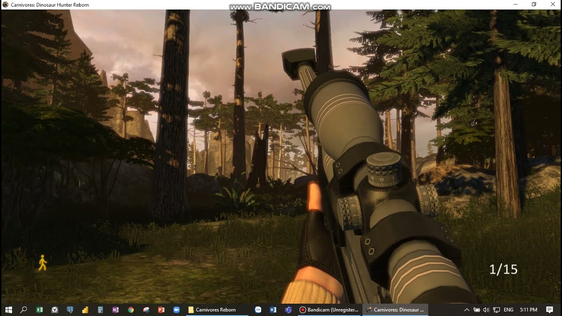Open pgAdmin elephant icon in taskbar

[70, 309]
